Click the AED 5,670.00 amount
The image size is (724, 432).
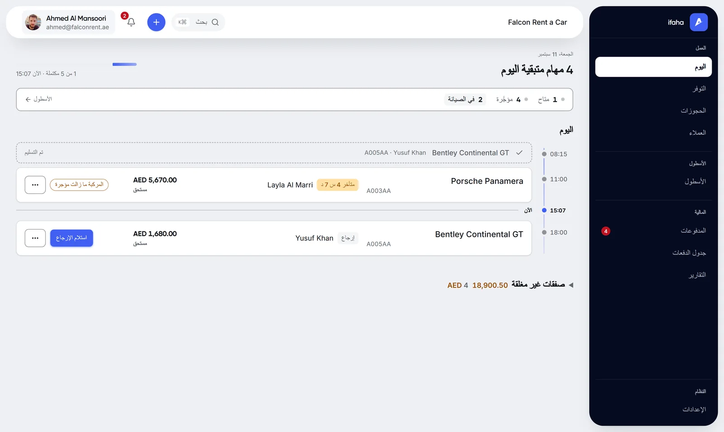[155, 180]
